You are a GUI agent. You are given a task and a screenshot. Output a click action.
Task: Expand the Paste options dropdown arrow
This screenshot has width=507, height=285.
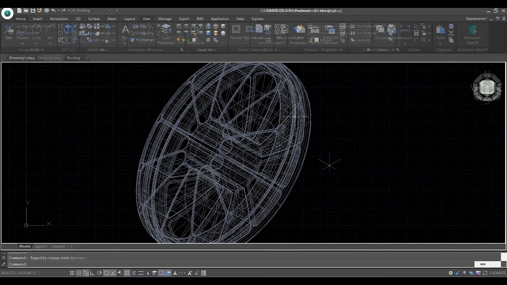[440, 43]
